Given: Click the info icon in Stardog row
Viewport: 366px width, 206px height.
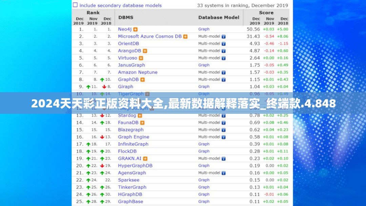Looking at the screenshot, I should click(224, 116).
